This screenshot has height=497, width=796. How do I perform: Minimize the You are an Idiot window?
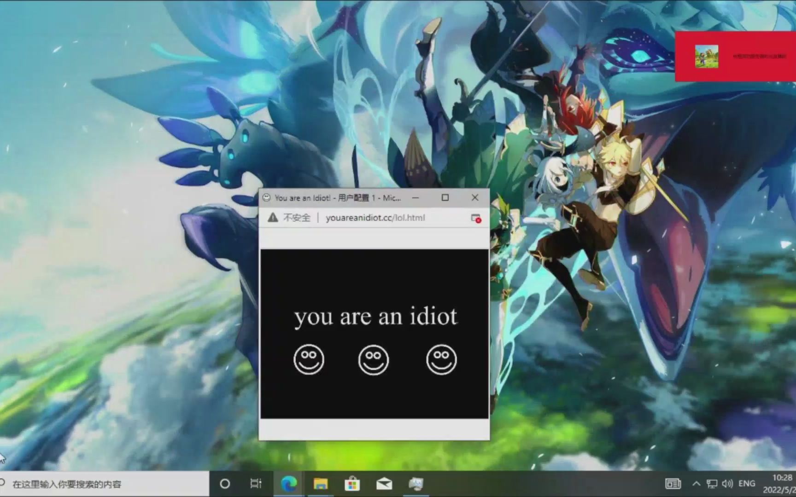[416, 198]
